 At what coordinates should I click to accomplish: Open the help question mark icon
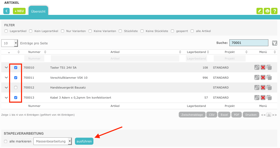pos(274,11)
